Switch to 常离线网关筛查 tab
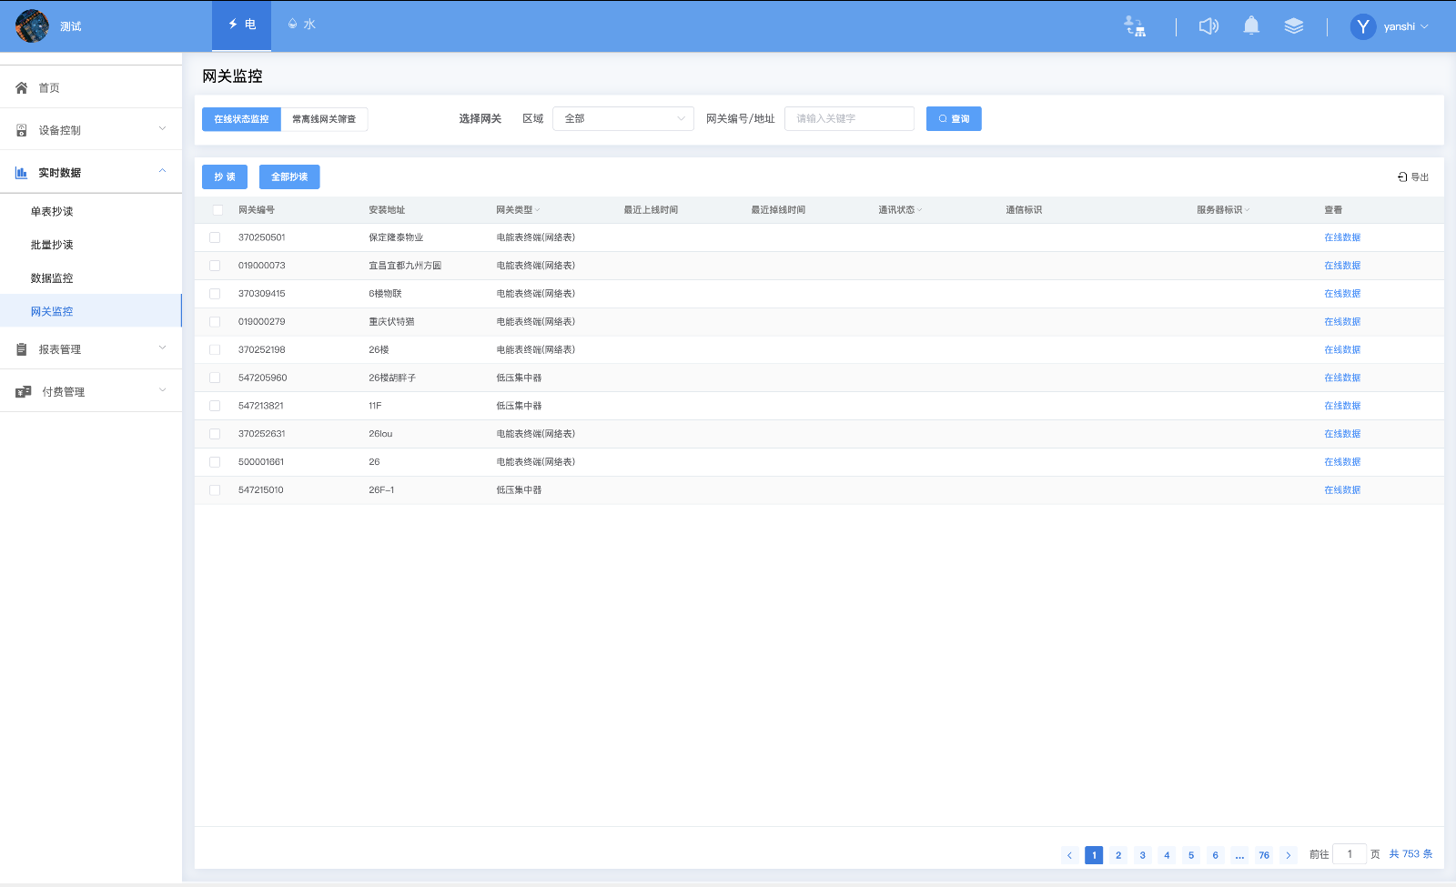Screen dimensions: 1456x887 click(324, 119)
